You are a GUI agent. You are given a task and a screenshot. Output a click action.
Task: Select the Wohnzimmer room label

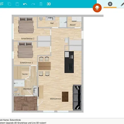(56, 99)
